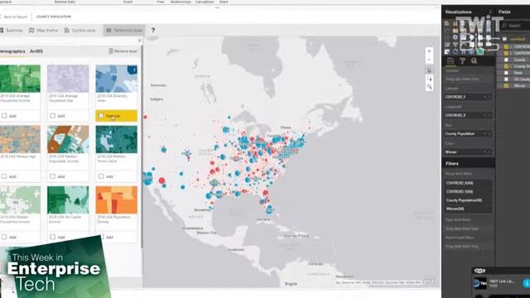Open the Basemap tool

(x=12, y=31)
